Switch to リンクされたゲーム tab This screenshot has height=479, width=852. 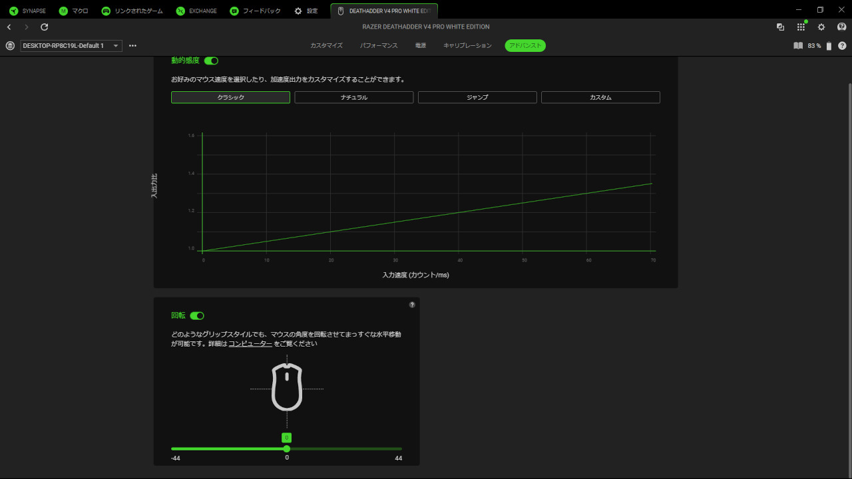[132, 11]
